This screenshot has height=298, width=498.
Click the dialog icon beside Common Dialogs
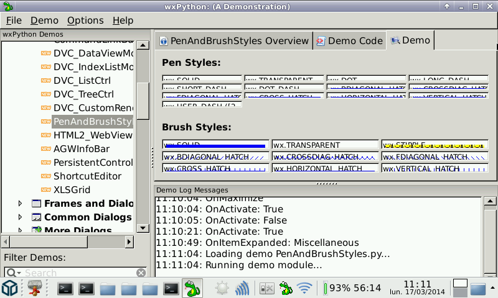pos(37,217)
